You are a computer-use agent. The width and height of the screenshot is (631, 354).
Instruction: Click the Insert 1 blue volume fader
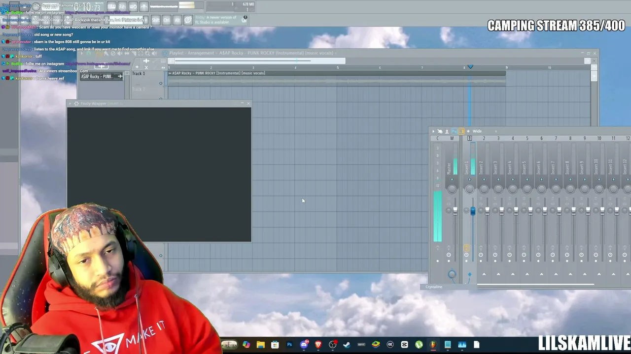click(x=473, y=210)
